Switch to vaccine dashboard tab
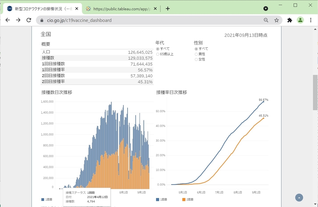 [x=42, y=8]
